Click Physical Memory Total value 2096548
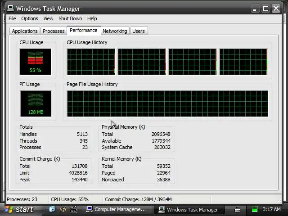288x216 pixels. pyautogui.click(x=161, y=134)
